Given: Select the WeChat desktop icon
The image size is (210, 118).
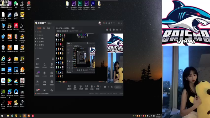Looking at the screenshot, I should coord(16,4).
